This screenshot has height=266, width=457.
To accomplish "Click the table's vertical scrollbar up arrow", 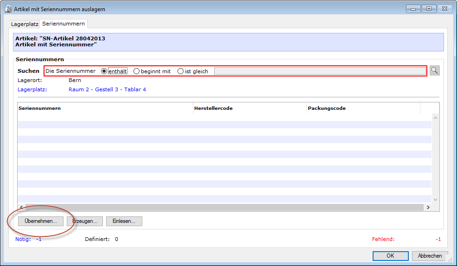I will (x=435, y=118).
